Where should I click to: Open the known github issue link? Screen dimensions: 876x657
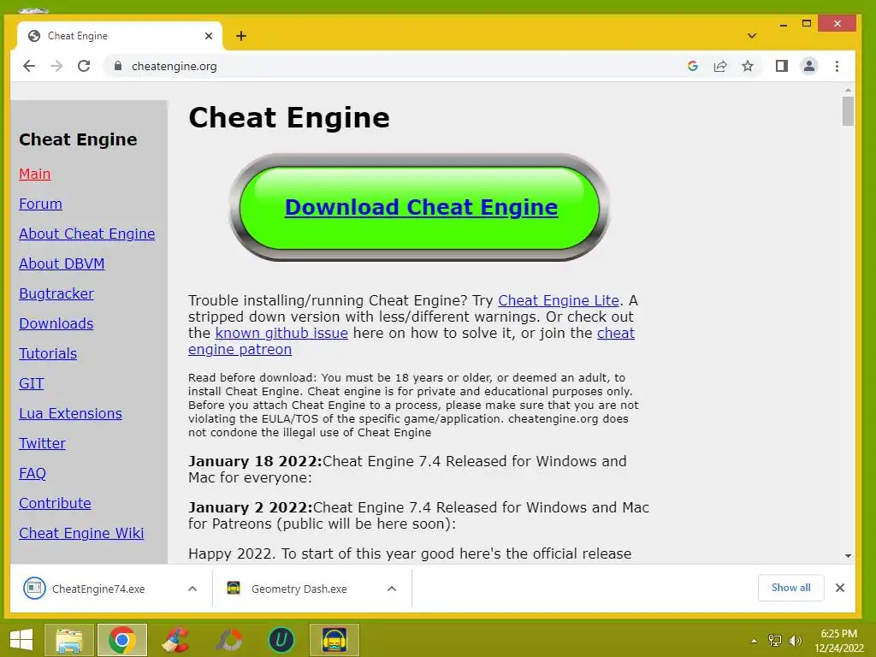tap(281, 333)
